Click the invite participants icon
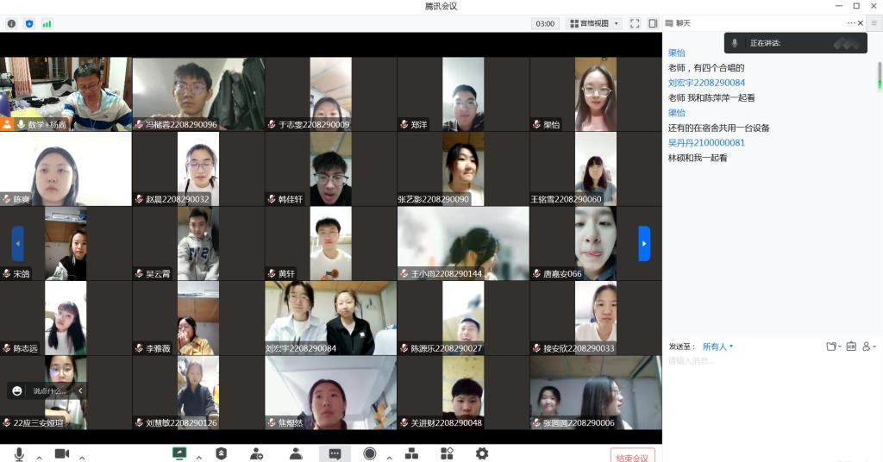 (x=256, y=453)
